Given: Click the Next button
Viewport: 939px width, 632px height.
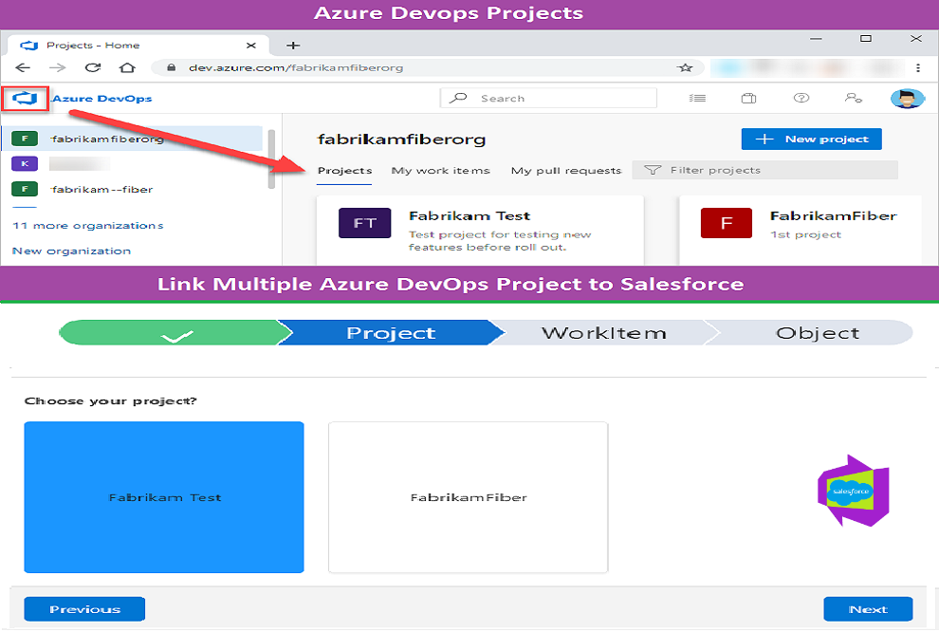Looking at the screenshot, I should coord(867,609).
